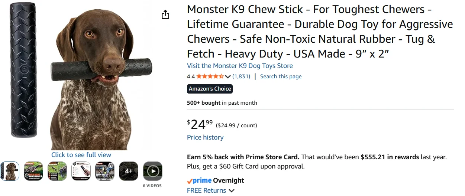Click the share icon above product image
Viewport: 465px width, 196px height.
(x=165, y=15)
